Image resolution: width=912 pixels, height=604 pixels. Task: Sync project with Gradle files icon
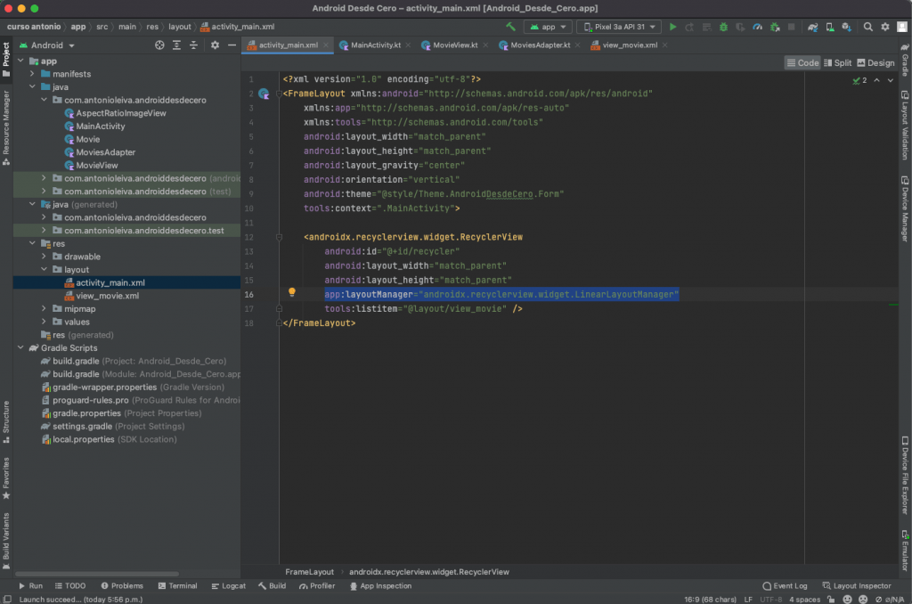pos(812,27)
